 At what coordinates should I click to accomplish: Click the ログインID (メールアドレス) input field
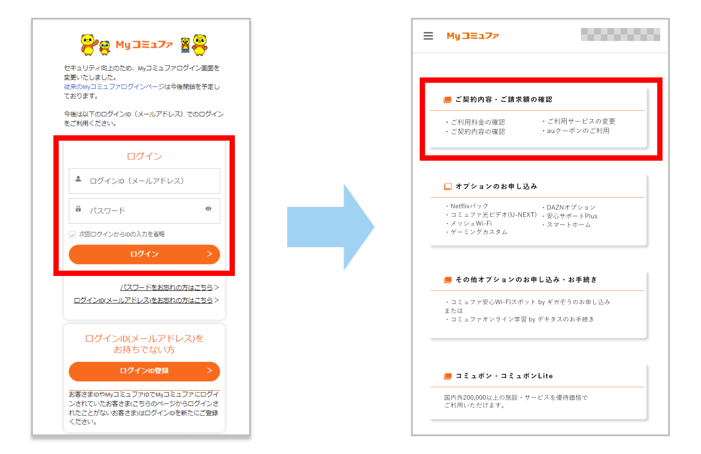145,181
